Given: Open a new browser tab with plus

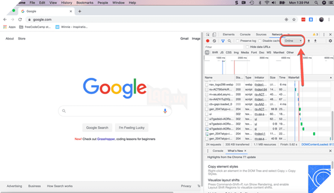Looking at the screenshot, I should coord(80,11).
